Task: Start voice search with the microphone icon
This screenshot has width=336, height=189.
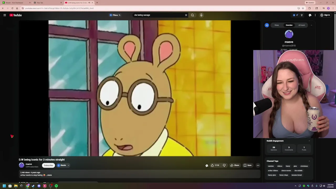Action: (201, 15)
